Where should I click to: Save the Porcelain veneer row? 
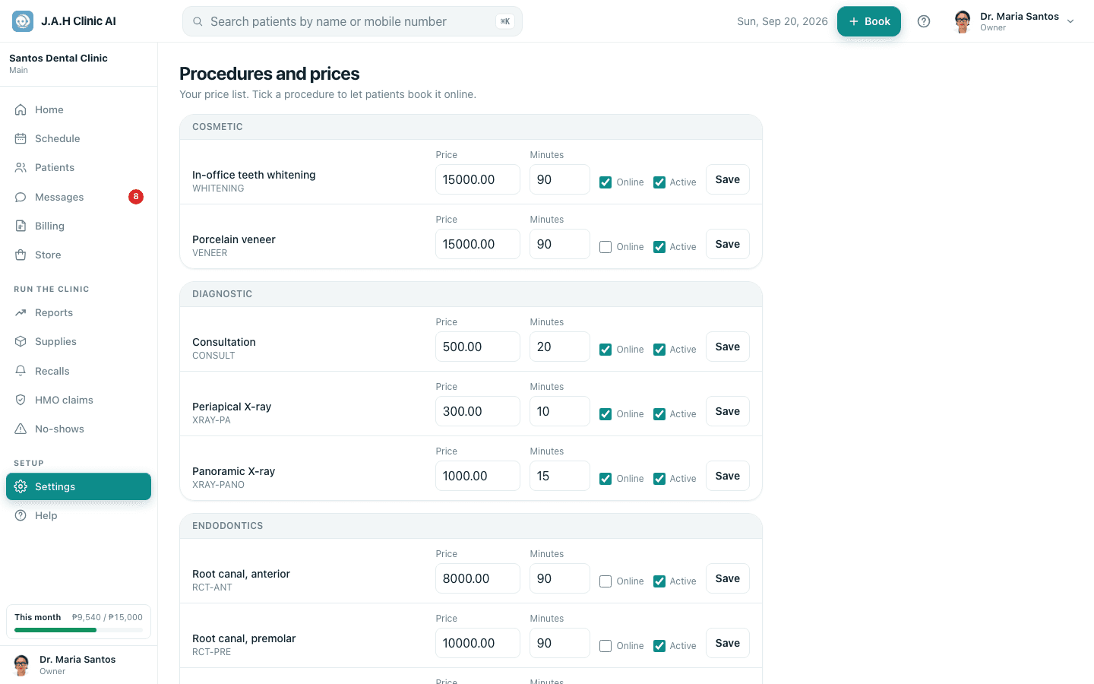(728, 244)
